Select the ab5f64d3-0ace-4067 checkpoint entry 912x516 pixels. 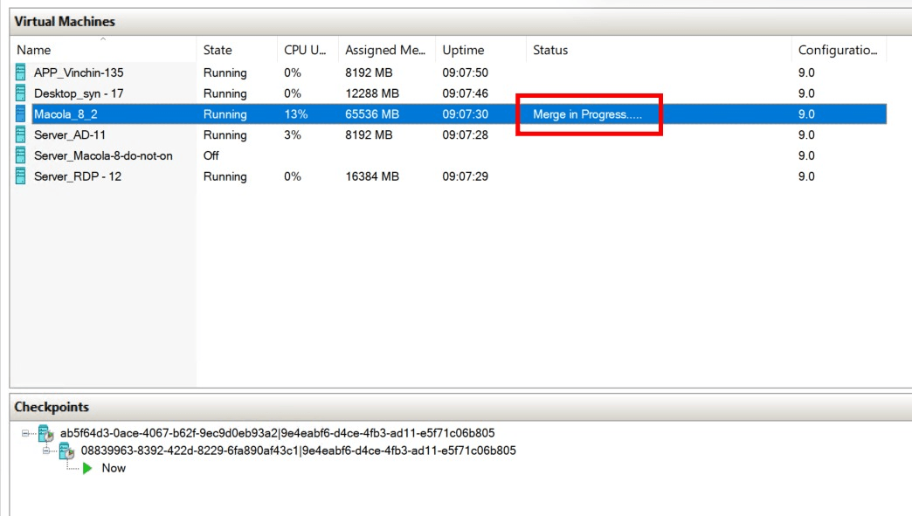[x=278, y=433]
